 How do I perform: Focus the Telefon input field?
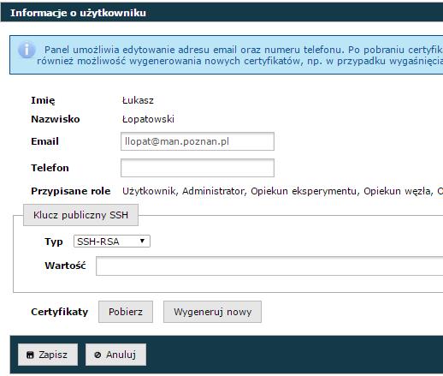[198, 168]
